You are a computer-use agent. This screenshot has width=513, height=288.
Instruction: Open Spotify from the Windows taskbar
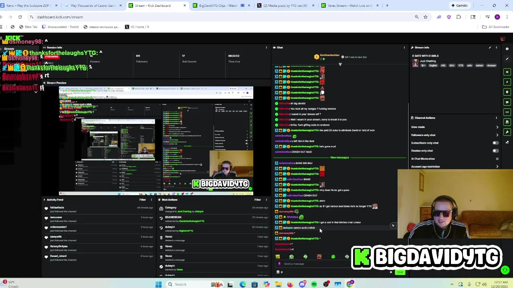pos(314,284)
